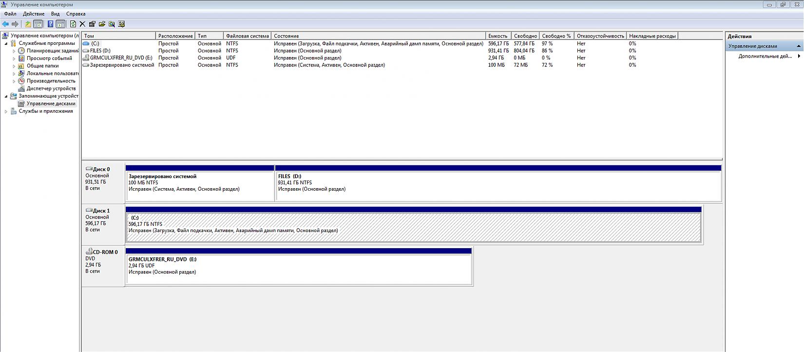Expand the Просмотр событий node

pyautogui.click(x=14, y=59)
